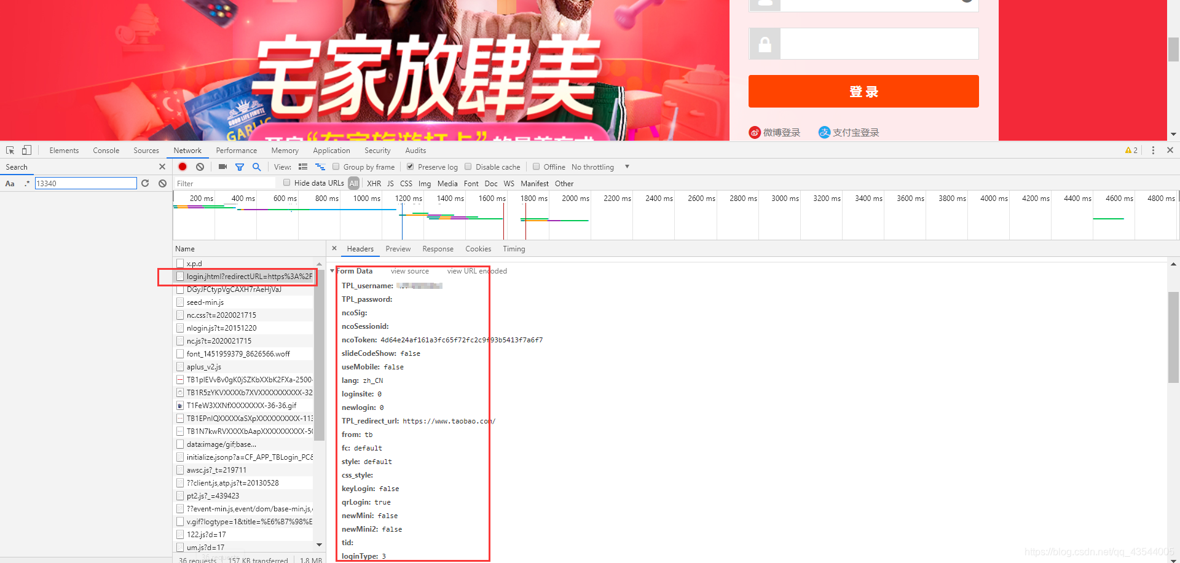Clear the network log icon

tap(200, 167)
